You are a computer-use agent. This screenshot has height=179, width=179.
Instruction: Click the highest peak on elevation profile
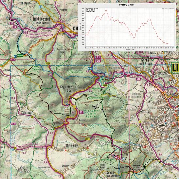click(x=106, y=9)
